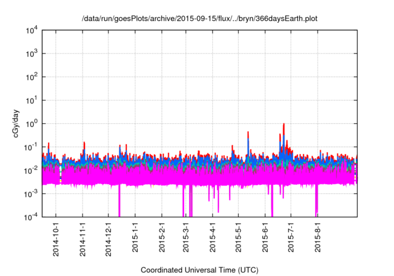Image resolution: width=394 pixels, height=276 pixels.
Task: Click the tallest red peak in the data
Action: (283, 126)
